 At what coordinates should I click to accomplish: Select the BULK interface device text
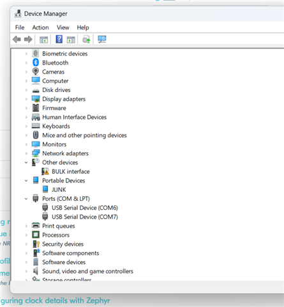click(71, 171)
